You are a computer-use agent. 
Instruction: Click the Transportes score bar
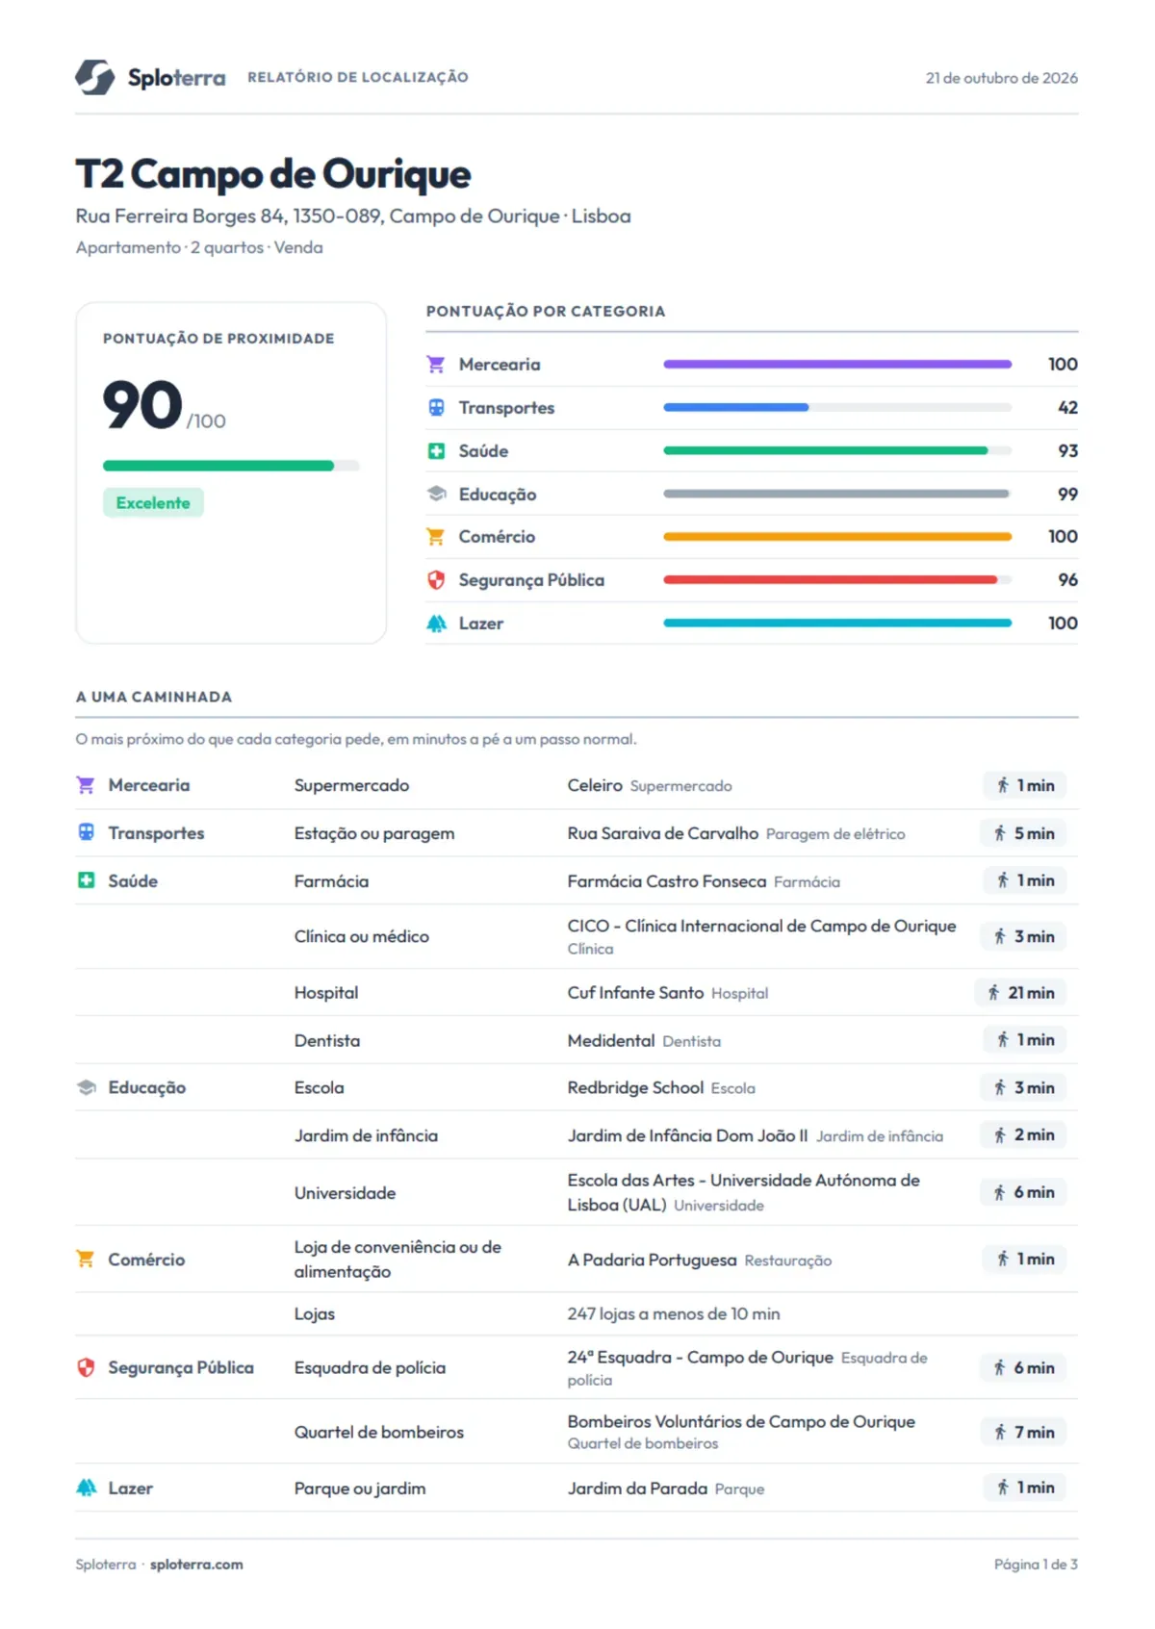[837, 408]
